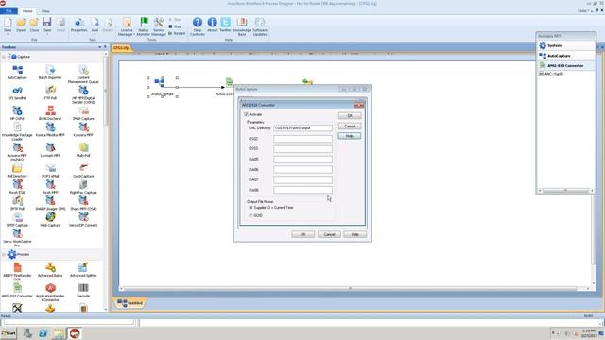This screenshot has width=605, height=340.
Task: Switch to the Home ribbon tab
Action: pyautogui.click(x=27, y=10)
